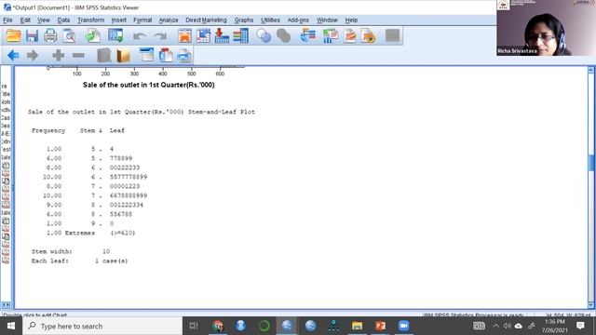Click the 'Stem width: 10' line
The height and width of the screenshot is (335, 596).
(71, 251)
